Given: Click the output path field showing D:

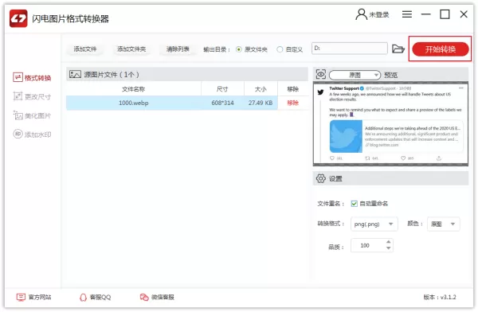Looking at the screenshot, I should pos(350,48).
